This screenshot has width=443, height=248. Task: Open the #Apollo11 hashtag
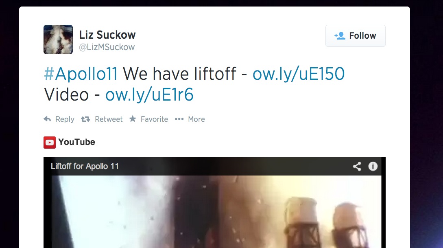[81, 74]
